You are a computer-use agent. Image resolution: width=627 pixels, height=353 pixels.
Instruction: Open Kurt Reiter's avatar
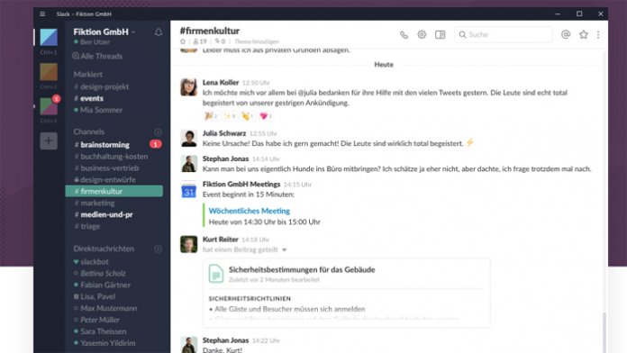point(189,244)
